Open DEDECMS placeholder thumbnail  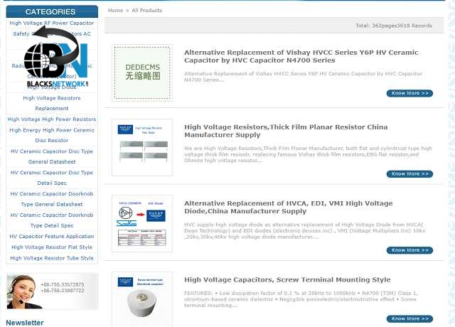(142, 73)
